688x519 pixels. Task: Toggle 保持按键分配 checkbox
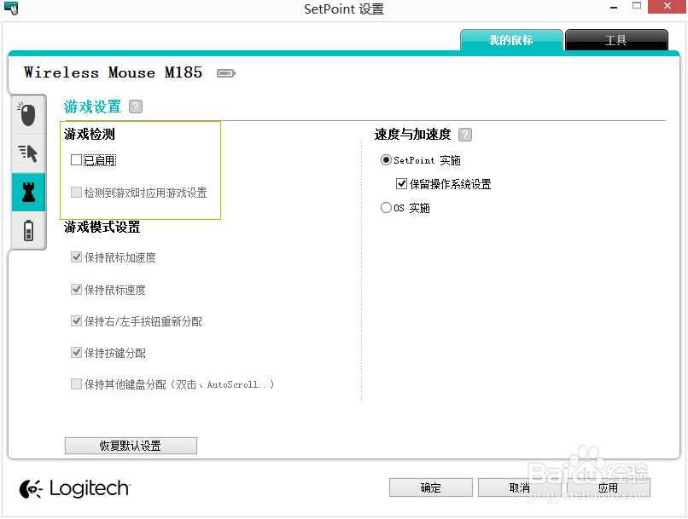(x=76, y=353)
